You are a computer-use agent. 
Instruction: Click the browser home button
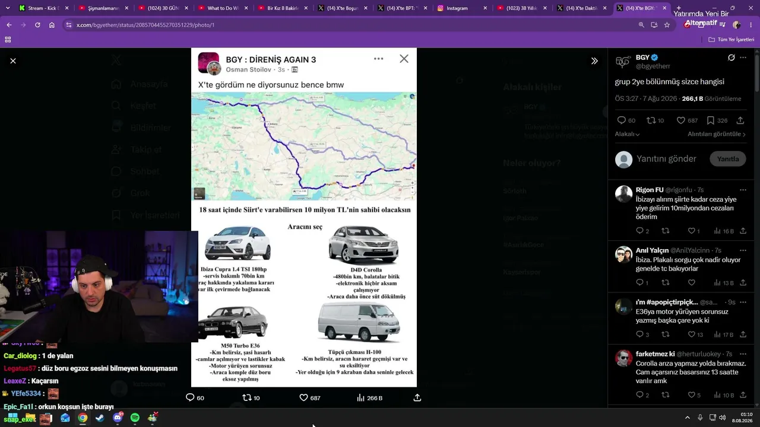point(52,25)
